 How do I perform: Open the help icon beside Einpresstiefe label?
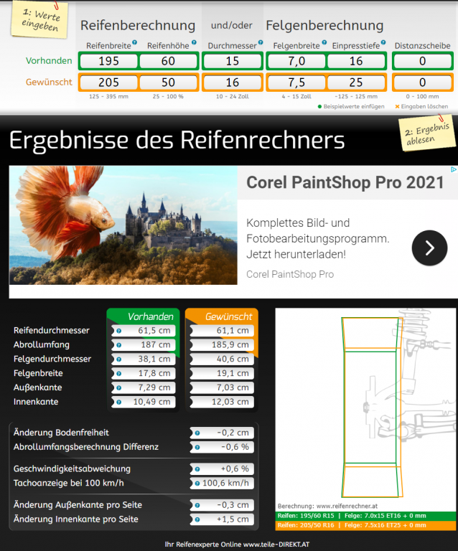click(x=383, y=42)
